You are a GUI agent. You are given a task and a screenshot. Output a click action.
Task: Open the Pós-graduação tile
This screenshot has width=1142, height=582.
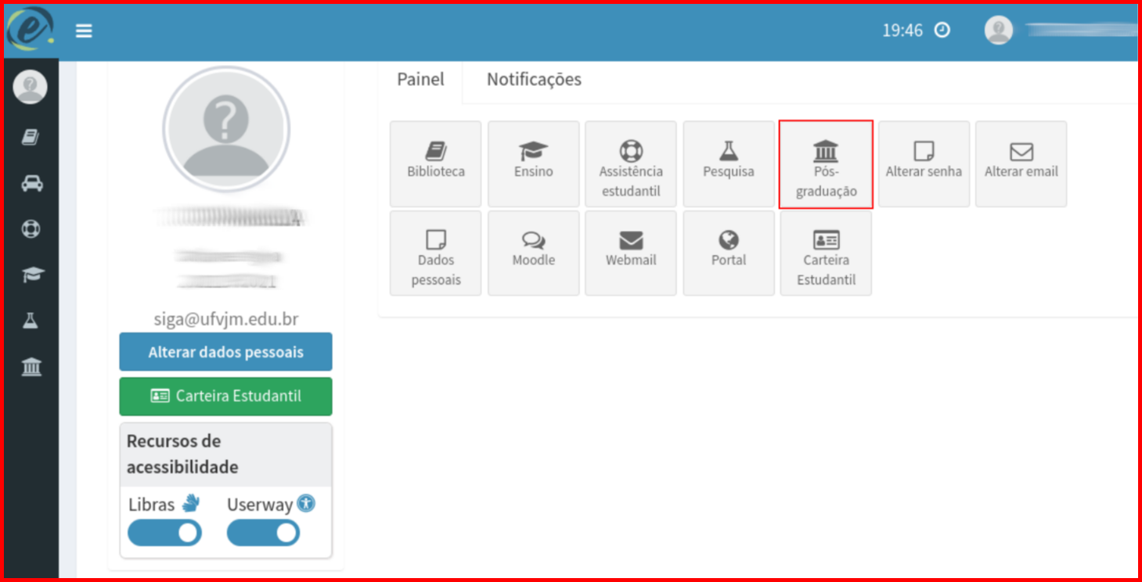coord(826,164)
